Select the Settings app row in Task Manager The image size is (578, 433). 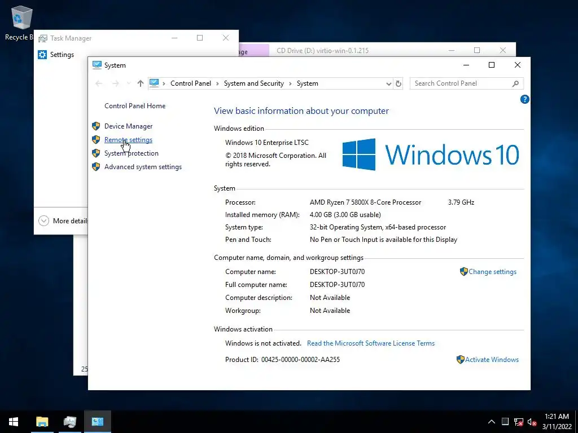point(62,55)
